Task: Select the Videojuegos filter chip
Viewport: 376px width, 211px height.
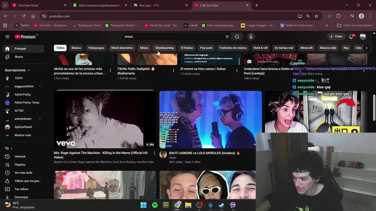Action: click(96, 48)
